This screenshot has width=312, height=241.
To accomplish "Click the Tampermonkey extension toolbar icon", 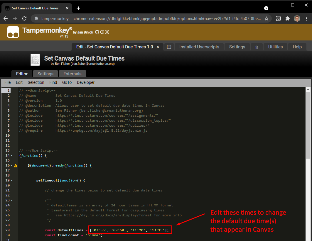I will 278,18.
